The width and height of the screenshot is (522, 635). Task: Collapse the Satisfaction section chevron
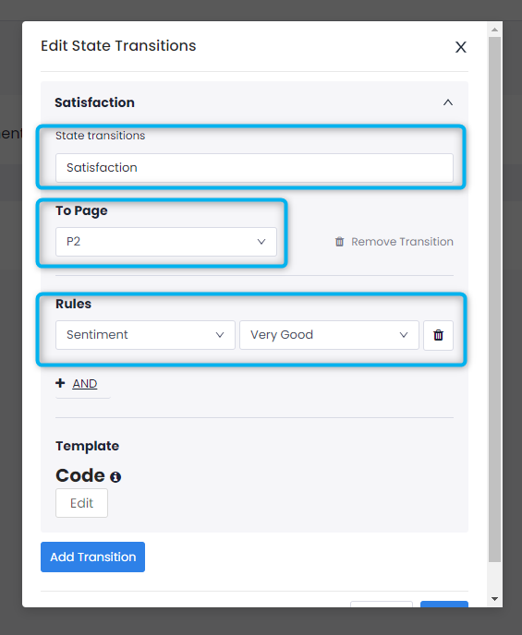point(448,102)
